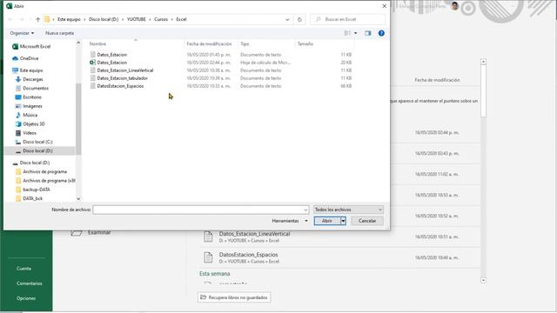Click the Buscar en Excel search field
The image size is (557, 313).
tap(348, 19)
